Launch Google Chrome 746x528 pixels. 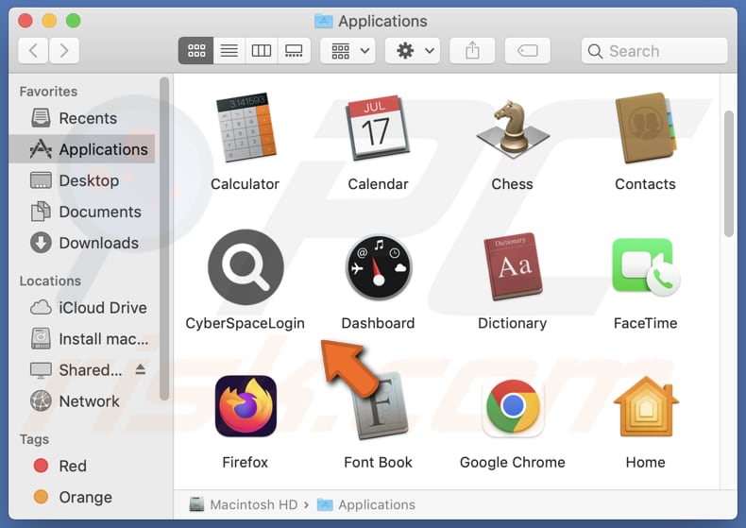click(513, 407)
